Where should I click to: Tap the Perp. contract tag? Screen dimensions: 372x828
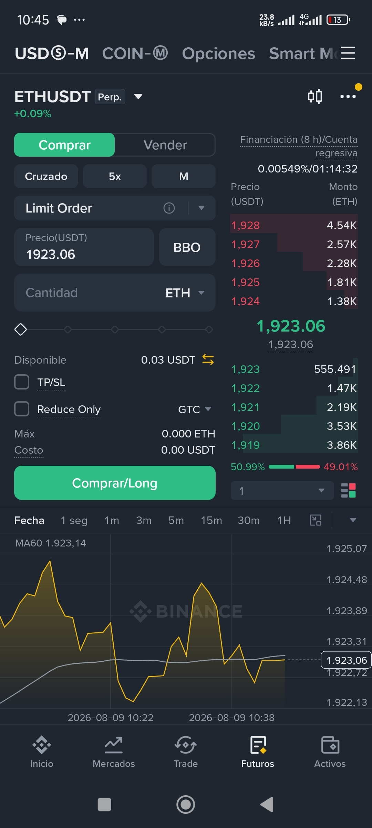click(x=110, y=97)
